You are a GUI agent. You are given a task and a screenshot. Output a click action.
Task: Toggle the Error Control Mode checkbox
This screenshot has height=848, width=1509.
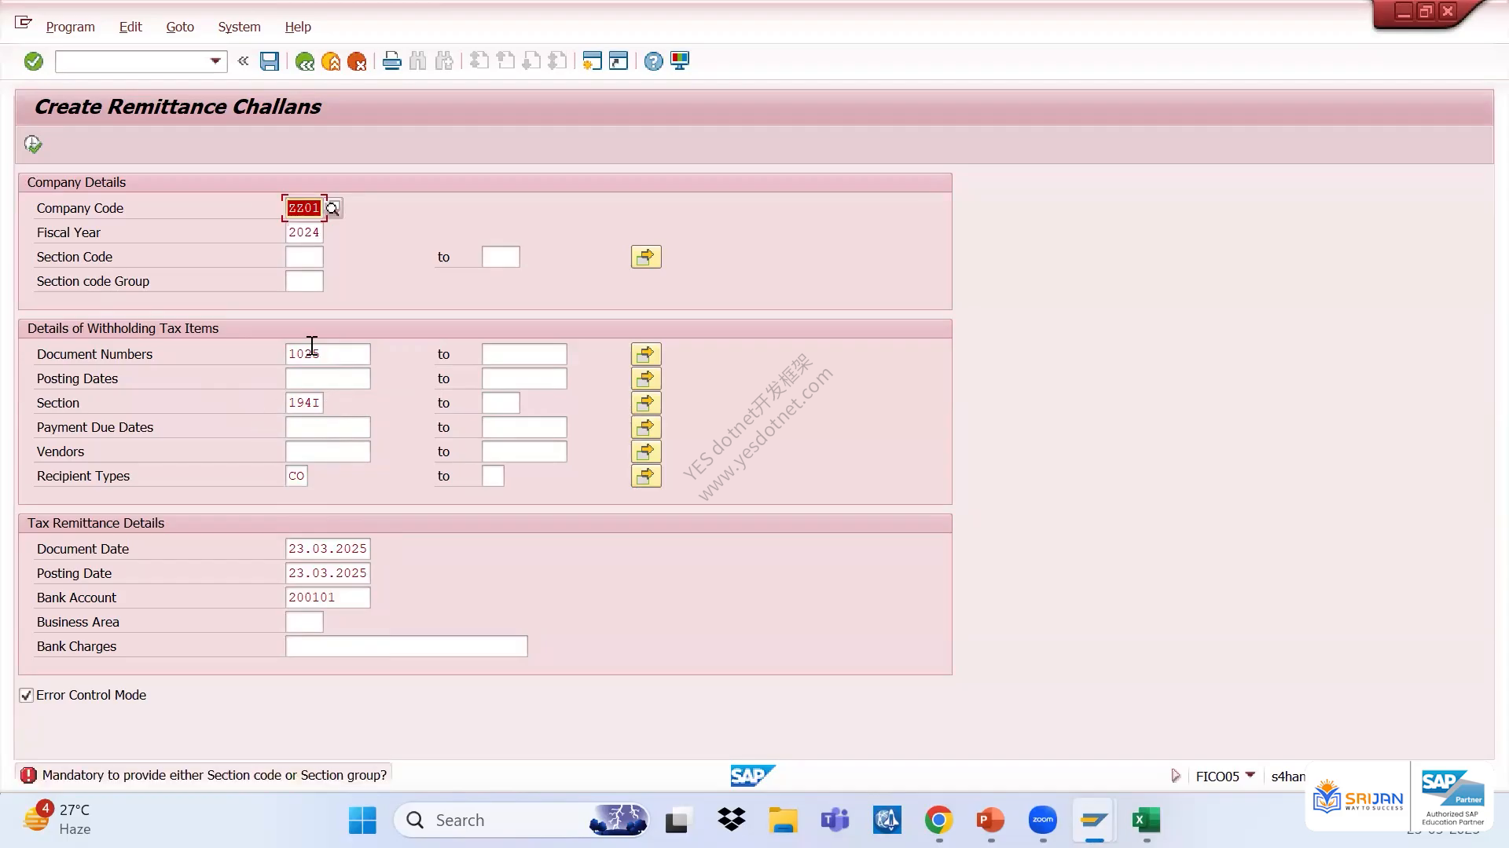27,695
